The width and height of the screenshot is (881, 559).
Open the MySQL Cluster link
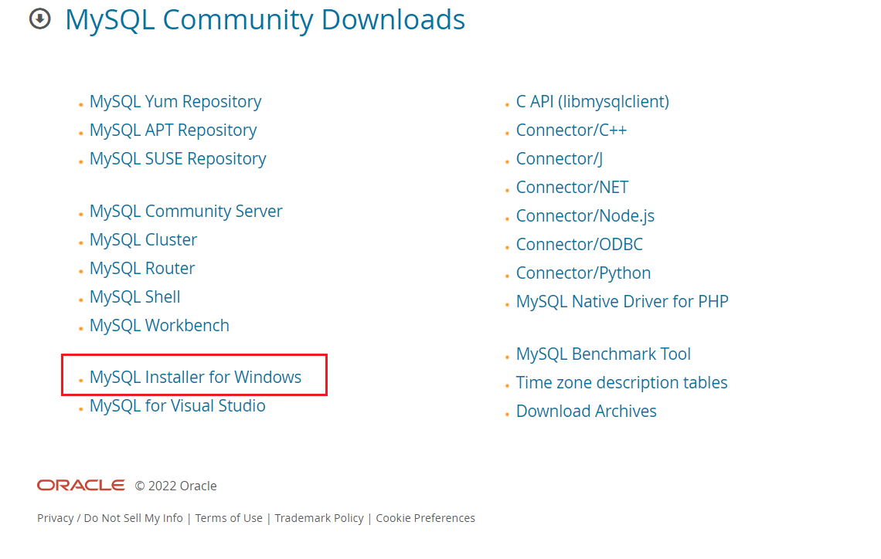click(143, 240)
